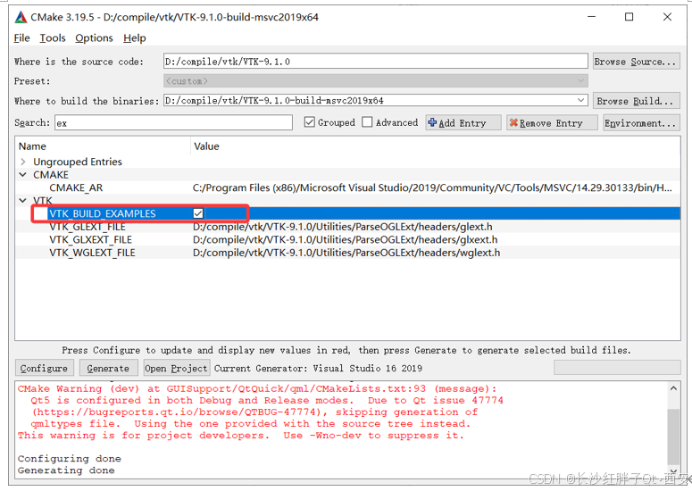Select the VTK_WGLEXT_FILE entry
The height and width of the screenshot is (491, 692).
click(92, 253)
